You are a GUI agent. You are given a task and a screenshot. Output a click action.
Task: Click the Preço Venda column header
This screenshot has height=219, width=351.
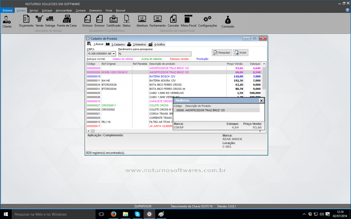[x=235, y=64]
